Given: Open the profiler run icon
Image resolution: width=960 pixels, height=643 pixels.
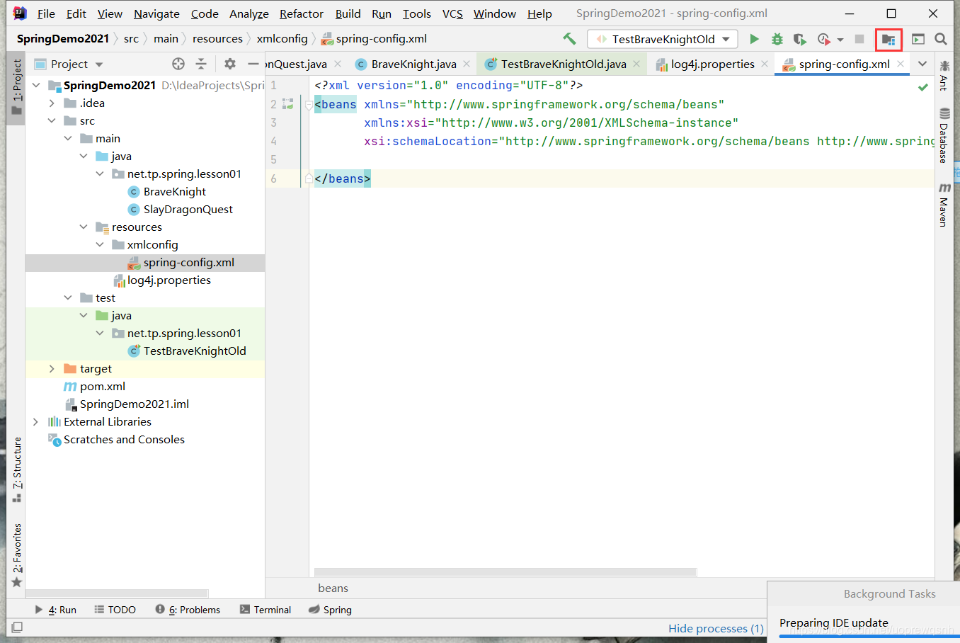Looking at the screenshot, I should (x=823, y=39).
